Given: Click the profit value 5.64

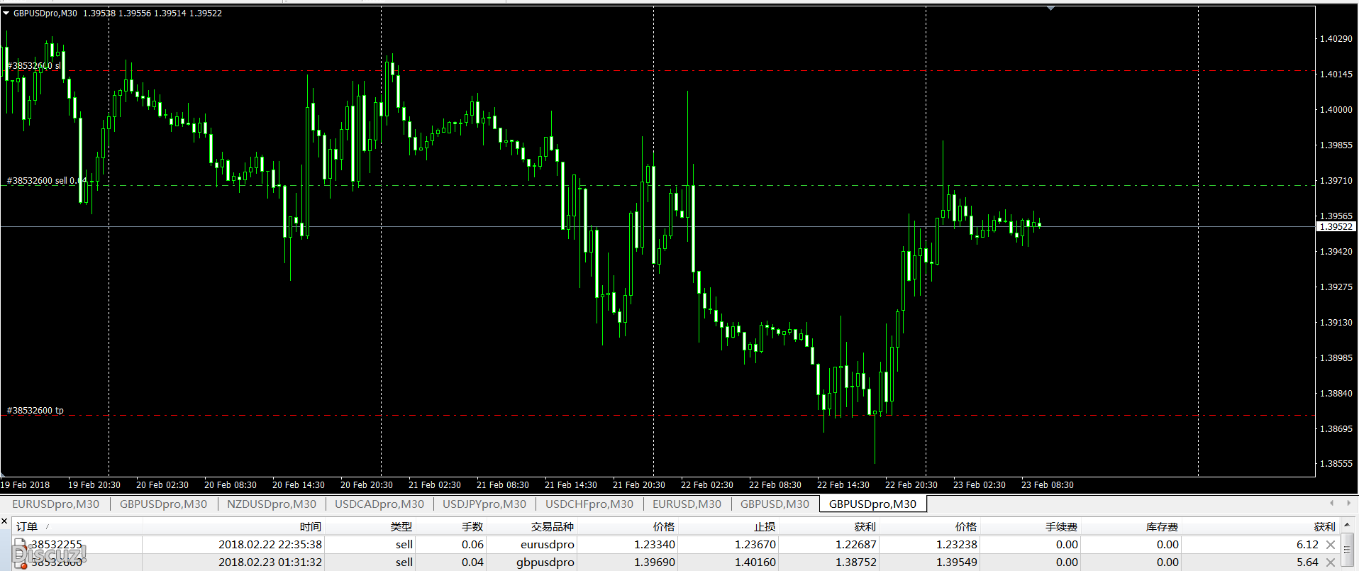Looking at the screenshot, I should point(1307,562).
